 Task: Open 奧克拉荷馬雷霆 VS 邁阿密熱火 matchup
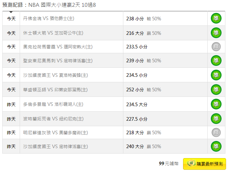click(58, 47)
